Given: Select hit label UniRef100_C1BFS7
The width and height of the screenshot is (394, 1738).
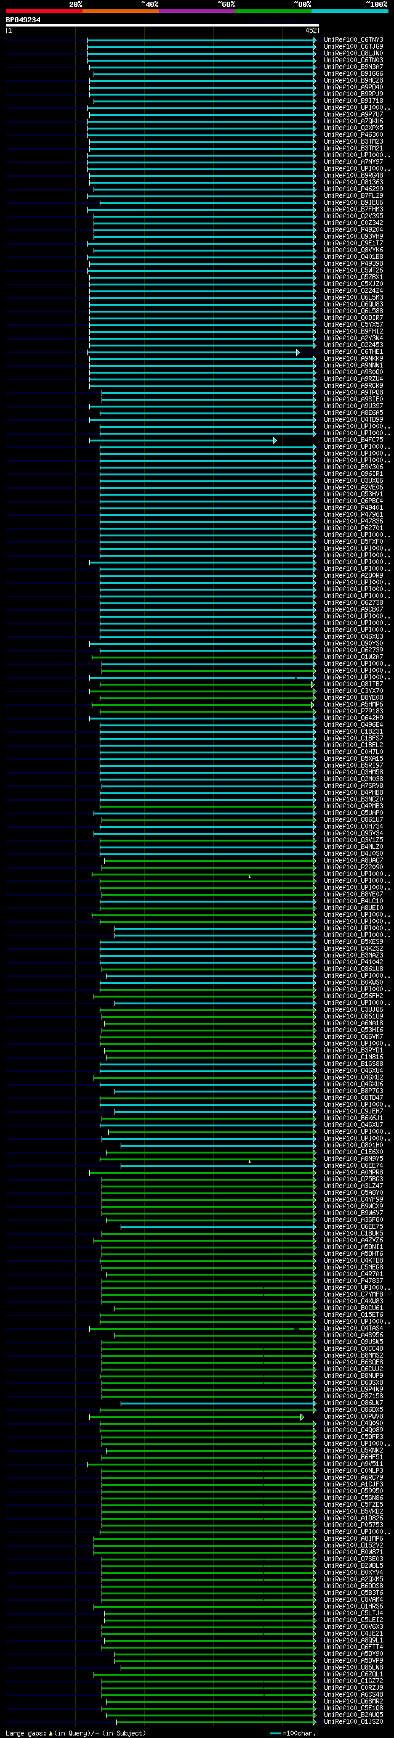Looking at the screenshot, I should [x=353, y=738].
